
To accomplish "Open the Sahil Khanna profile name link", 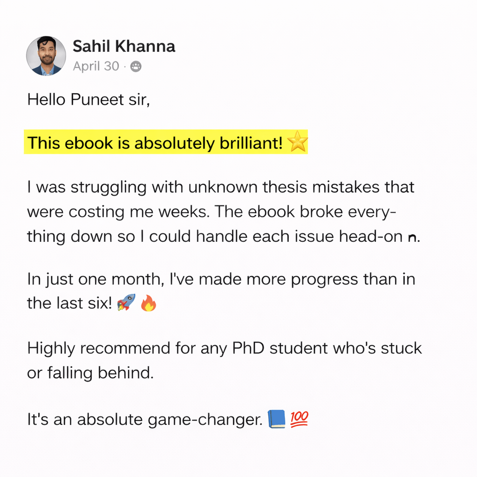I will [124, 47].
